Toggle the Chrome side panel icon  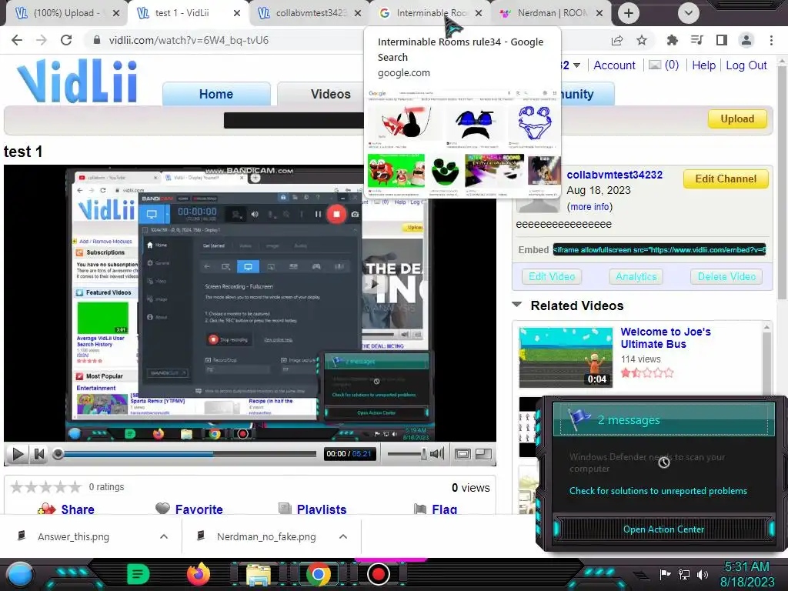tap(722, 40)
